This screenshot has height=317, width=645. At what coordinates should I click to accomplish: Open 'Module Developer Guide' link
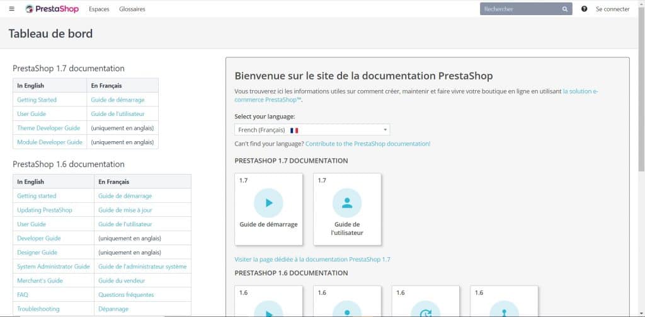(50, 142)
